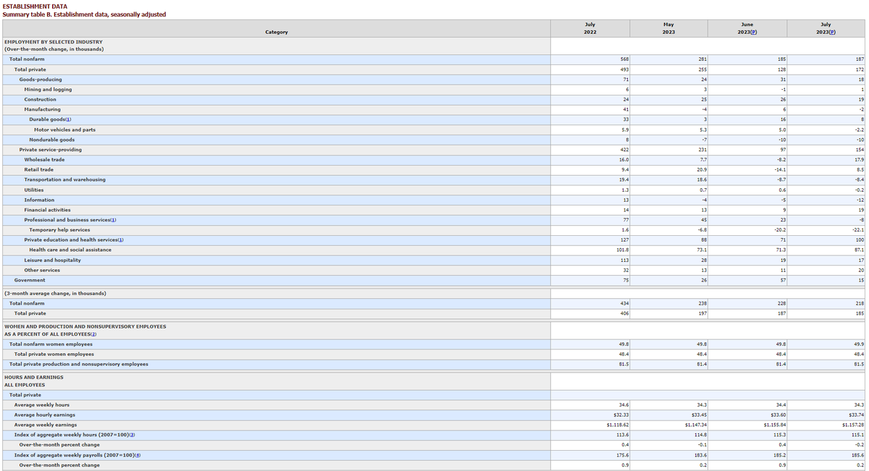The height and width of the screenshot is (471, 869).
Task: Open footnote (4) beside Index of aggregate weekly payrolls
Action: 137,454
